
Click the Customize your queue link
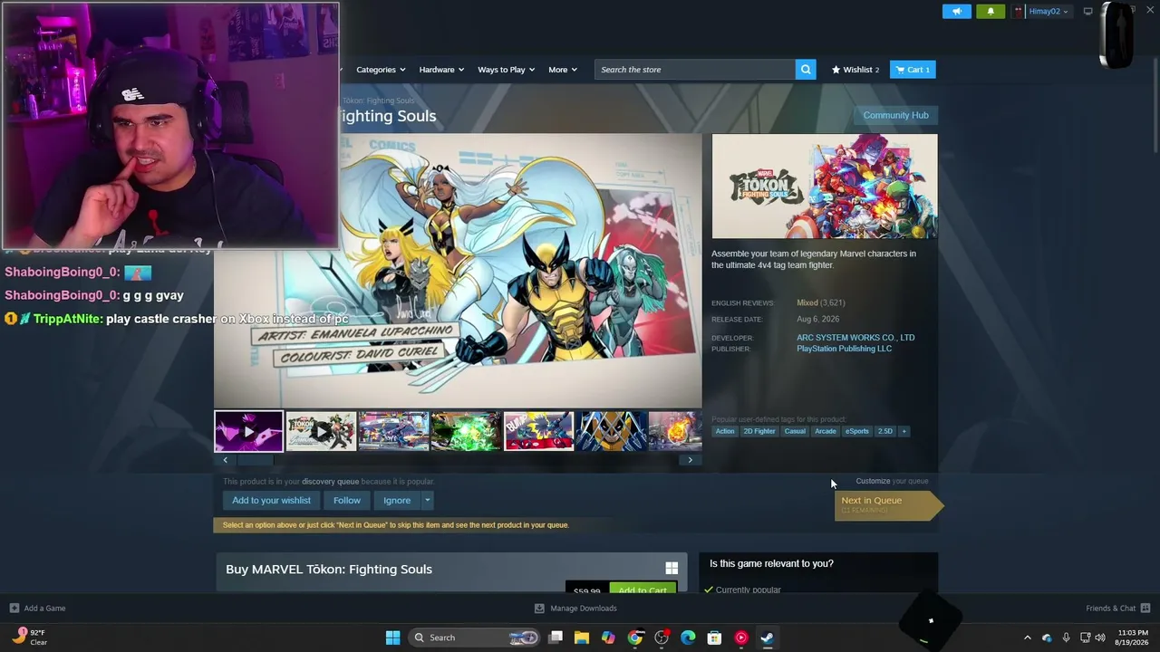click(x=892, y=481)
